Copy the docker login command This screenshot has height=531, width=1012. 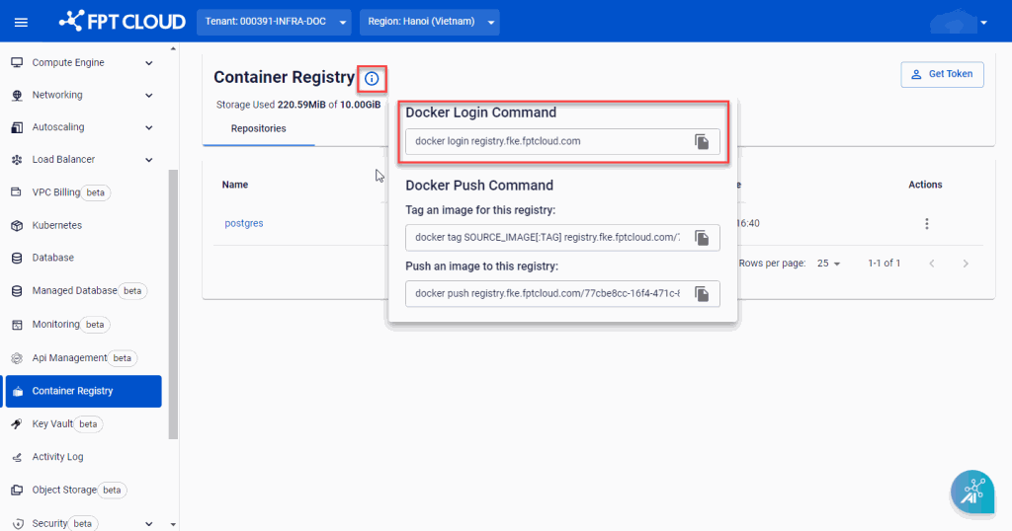(702, 142)
